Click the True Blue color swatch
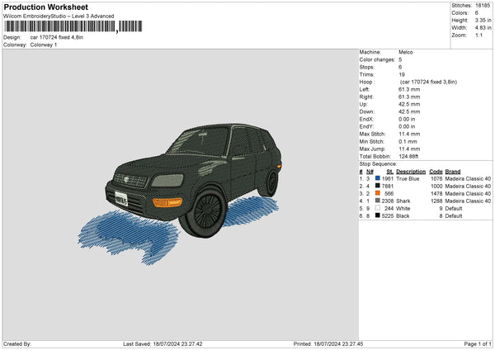This screenshot has width=495, height=350. (x=378, y=178)
